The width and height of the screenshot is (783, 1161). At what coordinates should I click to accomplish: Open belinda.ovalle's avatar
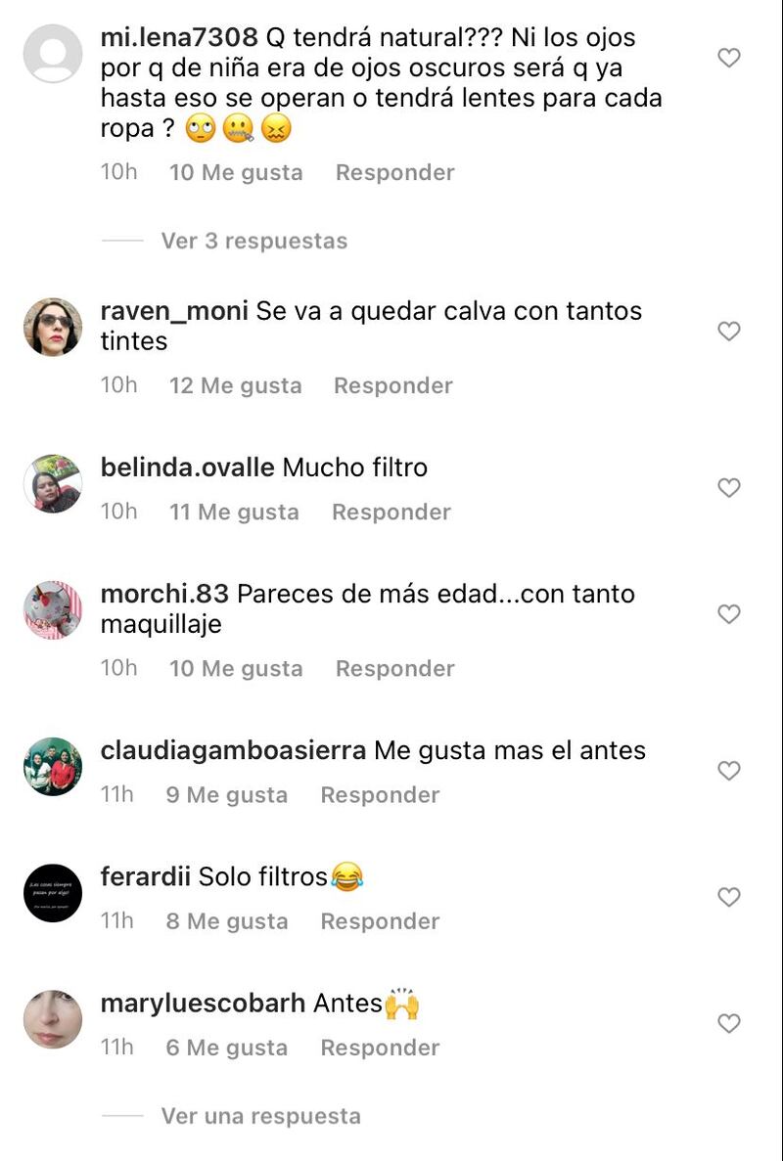click(53, 483)
